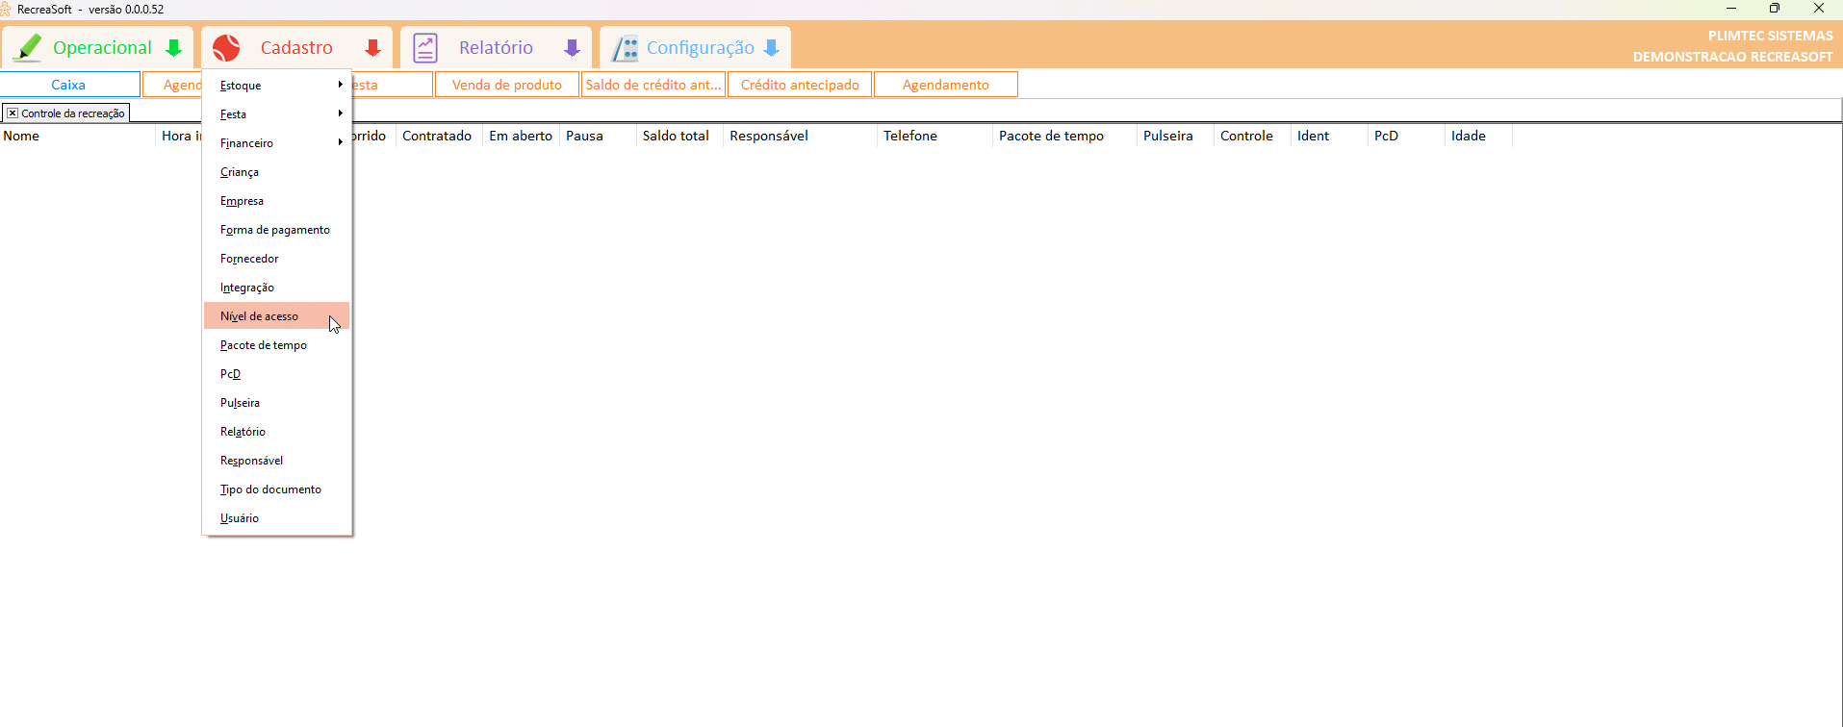Click the PcD column header
1843x727 pixels.
click(x=1406, y=136)
